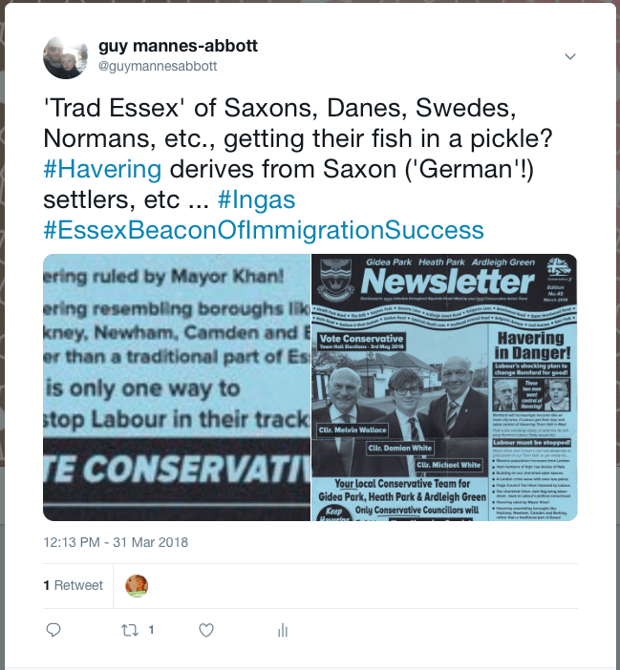Follow the #Ingas hashtag link
The width and height of the screenshot is (620, 670).
pos(256,202)
